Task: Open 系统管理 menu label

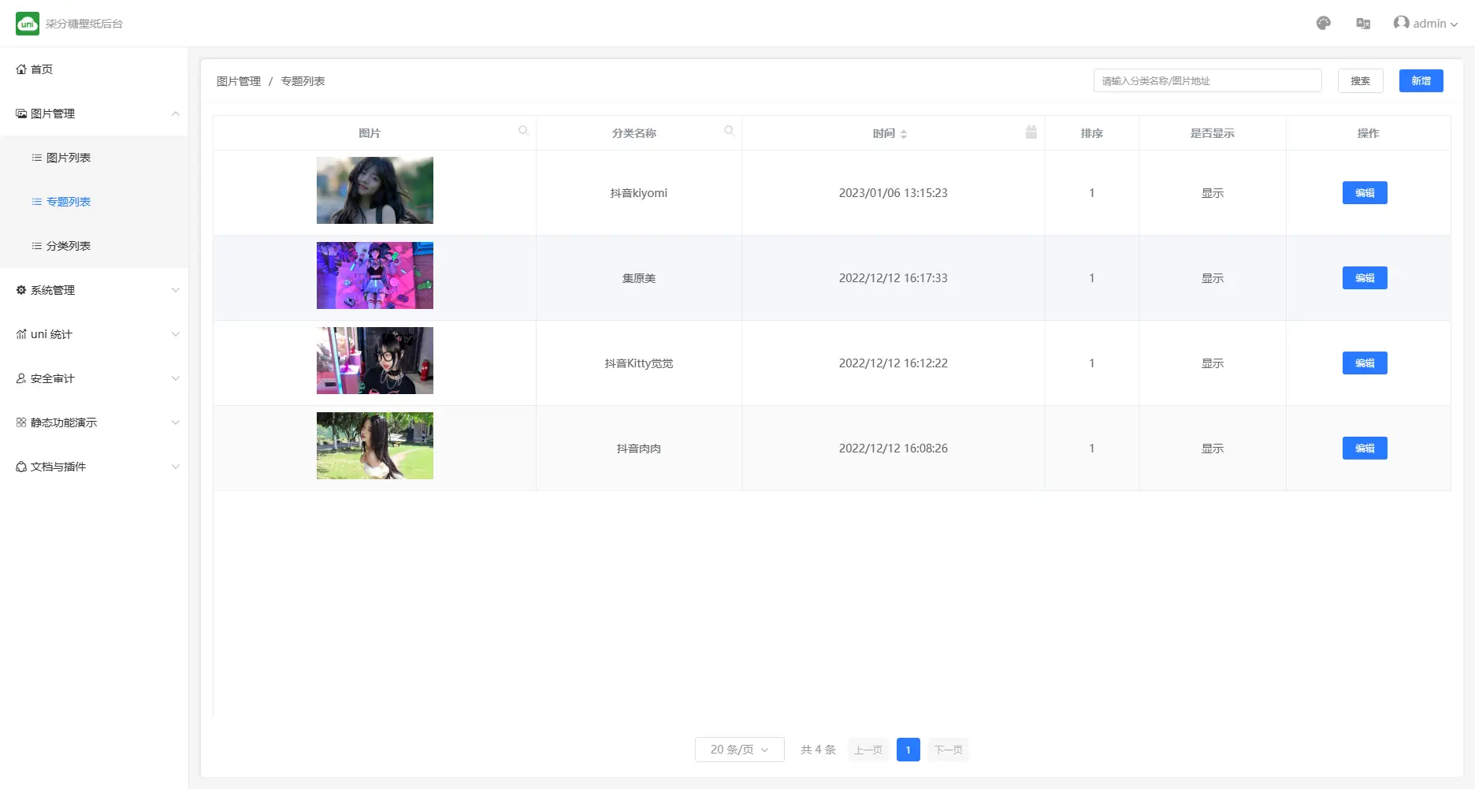Action: pyautogui.click(x=53, y=290)
